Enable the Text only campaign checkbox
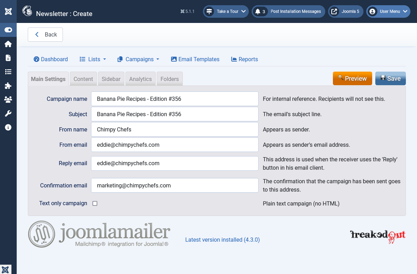The width and height of the screenshot is (417, 274). (x=95, y=203)
